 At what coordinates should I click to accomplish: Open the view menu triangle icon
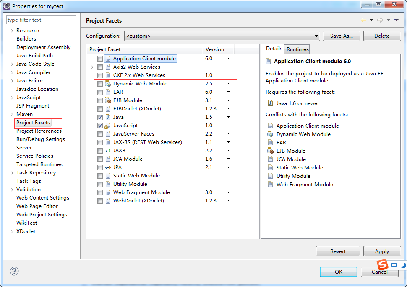click(x=397, y=20)
